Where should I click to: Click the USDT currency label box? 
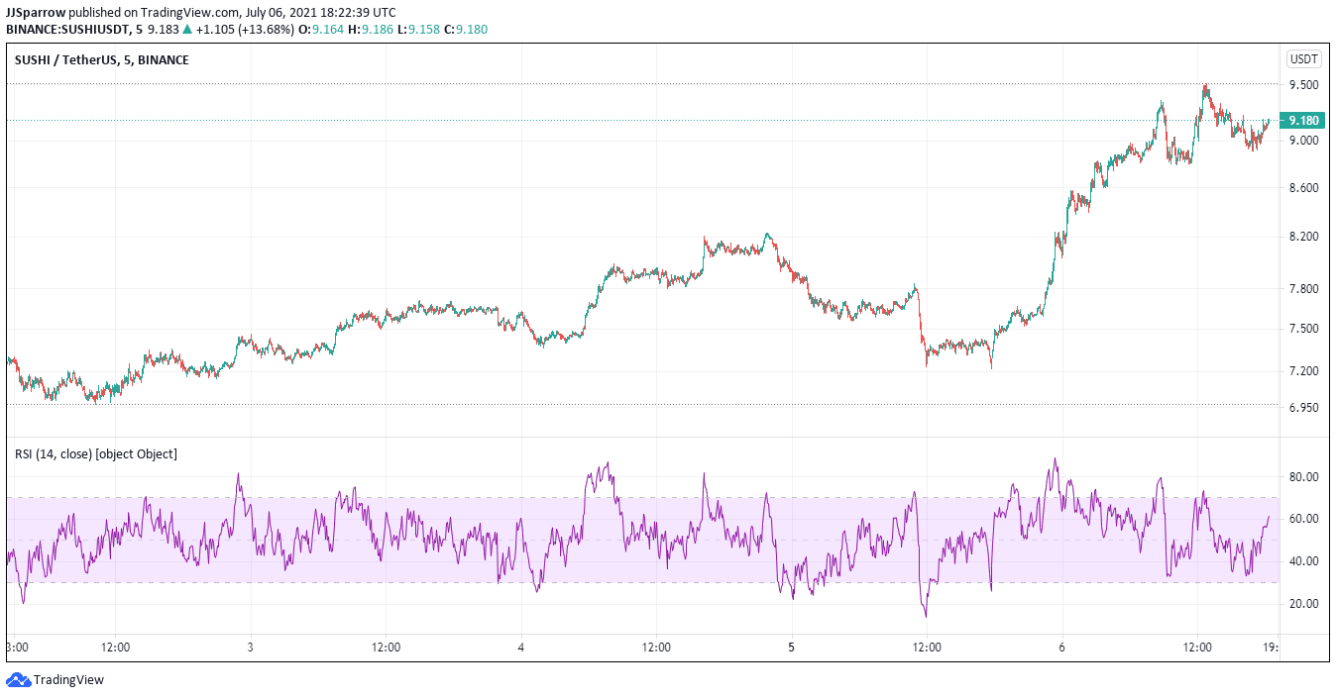pyautogui.click(x=1302, y=59)
